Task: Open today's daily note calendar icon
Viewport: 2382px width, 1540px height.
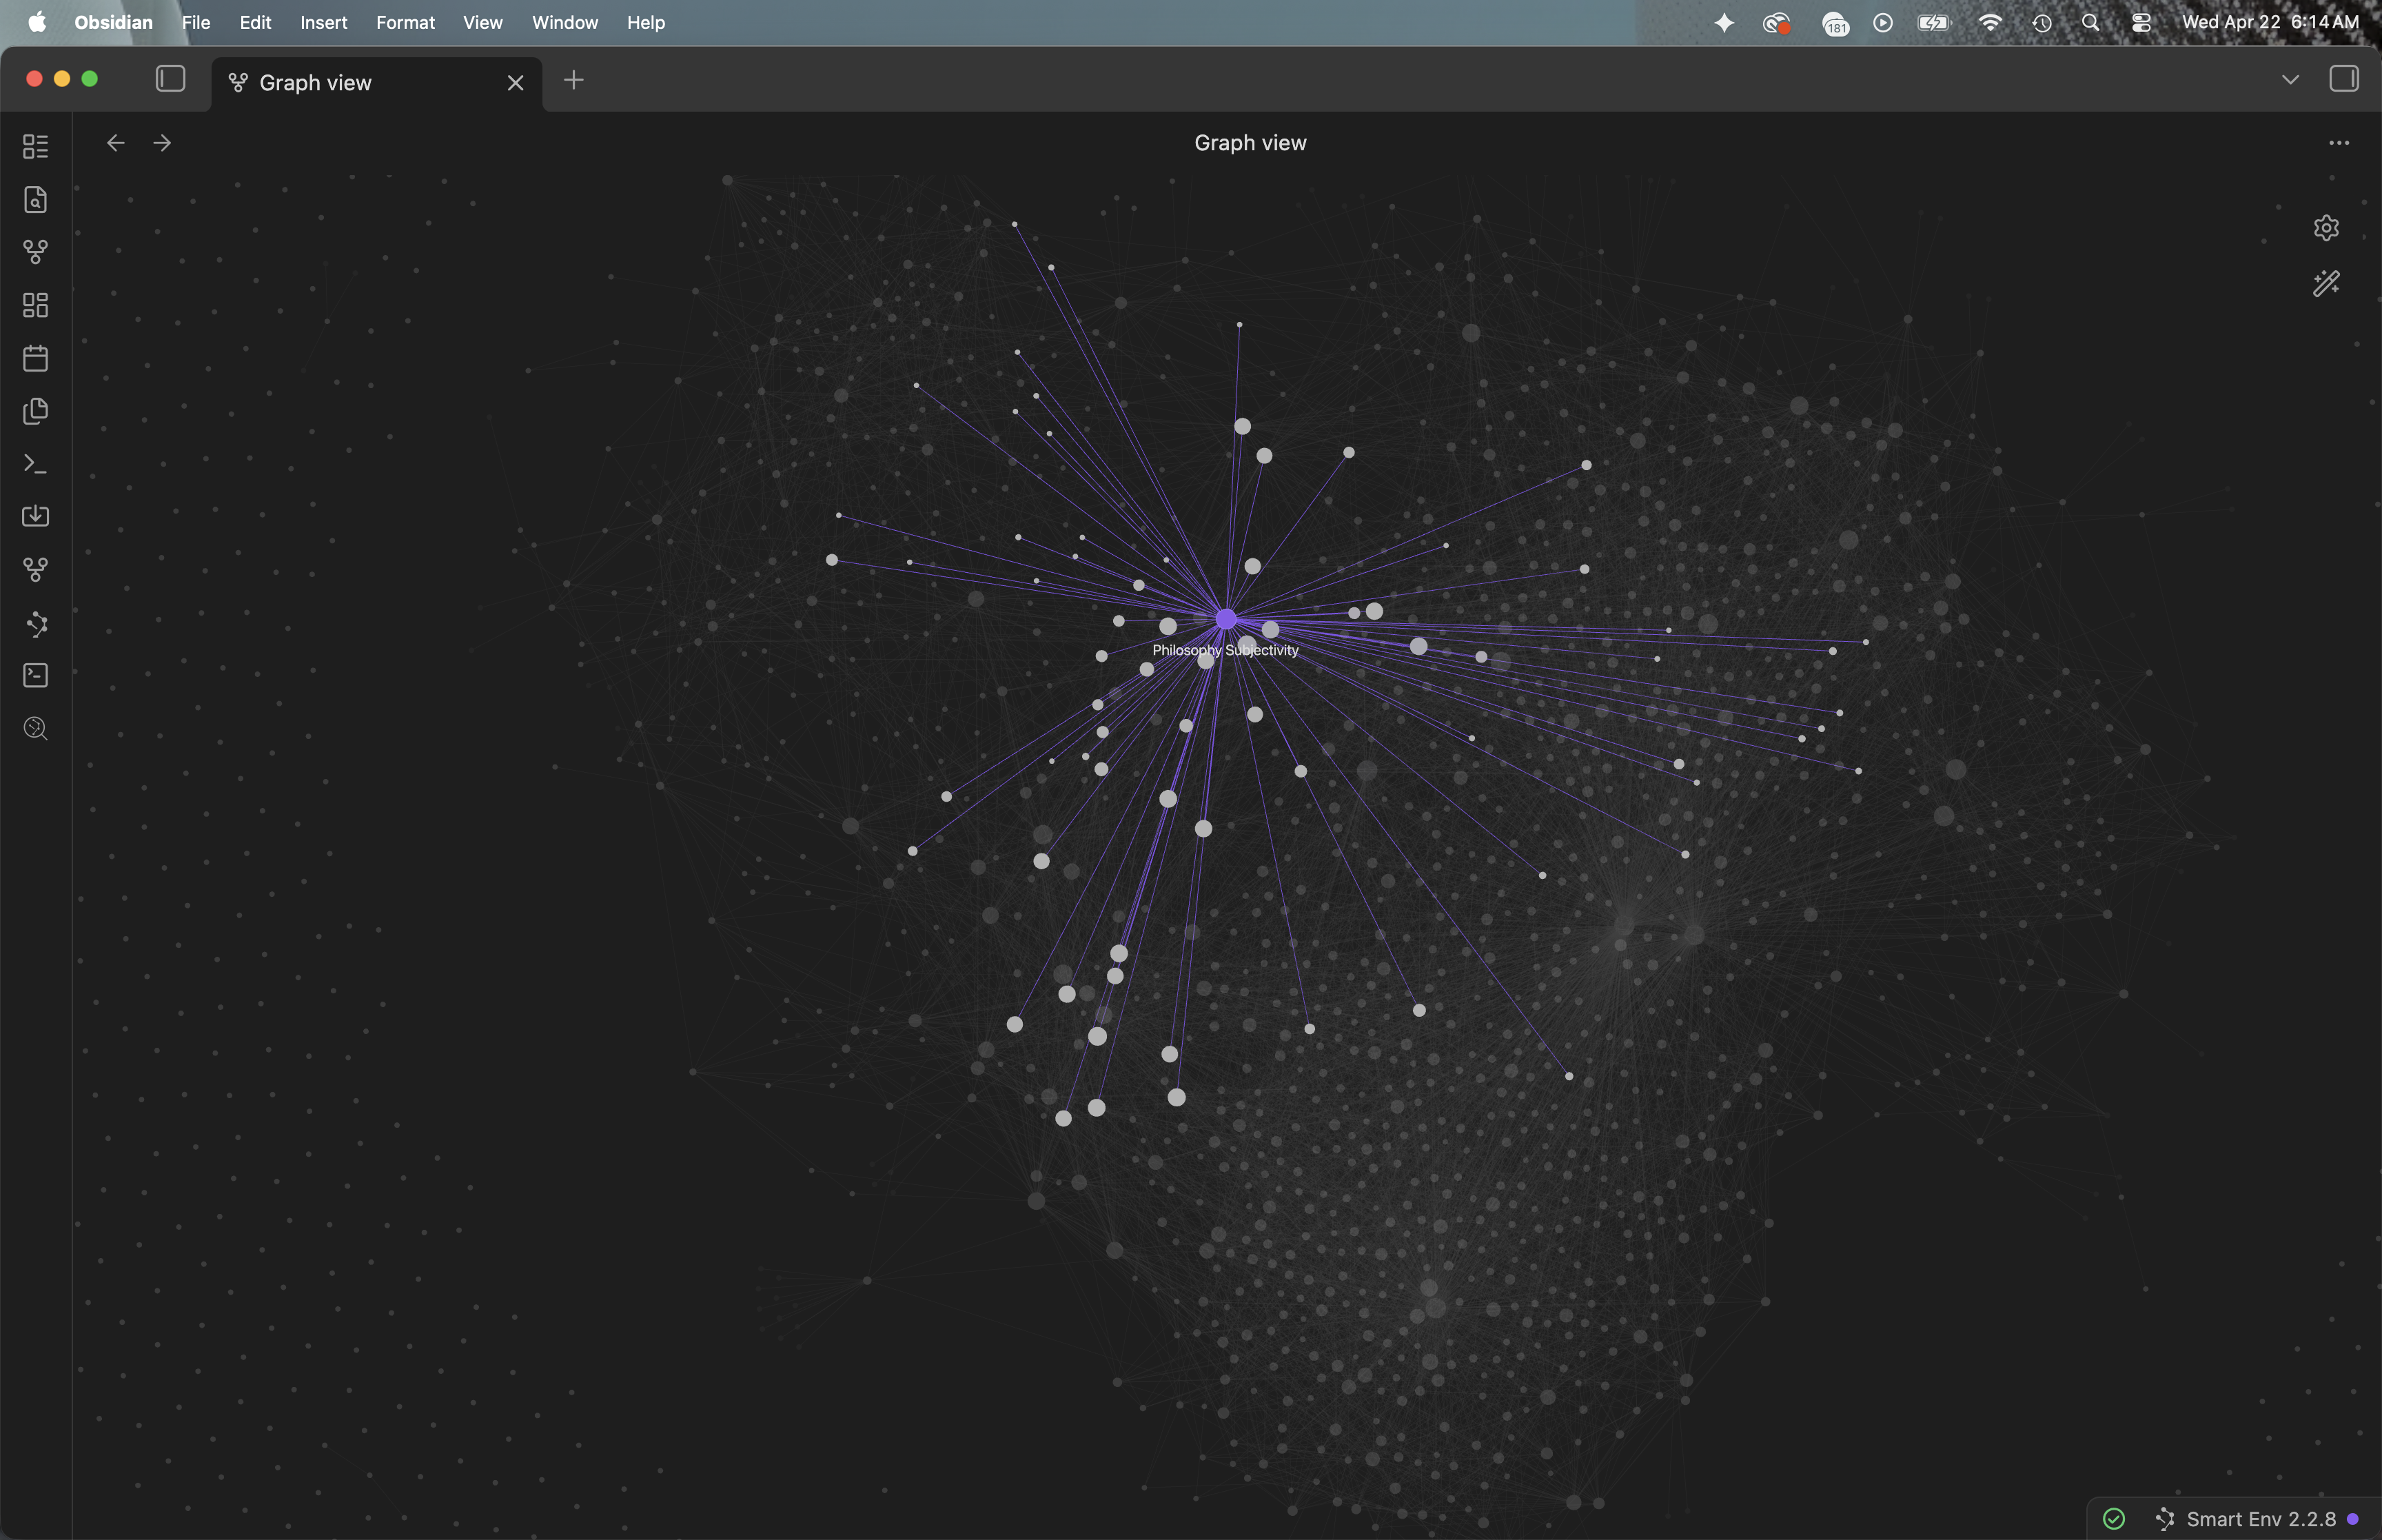Action: 35,358
